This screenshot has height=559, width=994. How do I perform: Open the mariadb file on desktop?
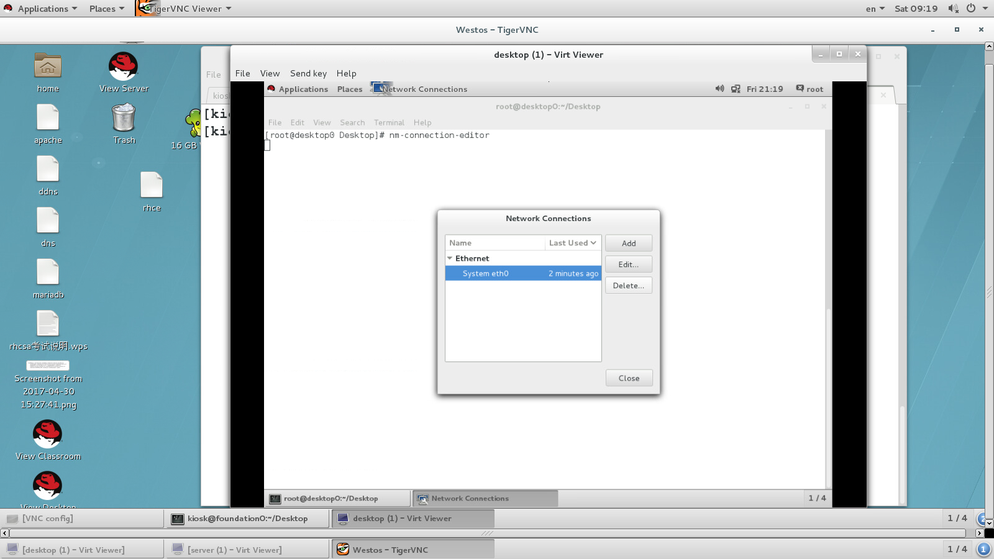pos(48,272)
